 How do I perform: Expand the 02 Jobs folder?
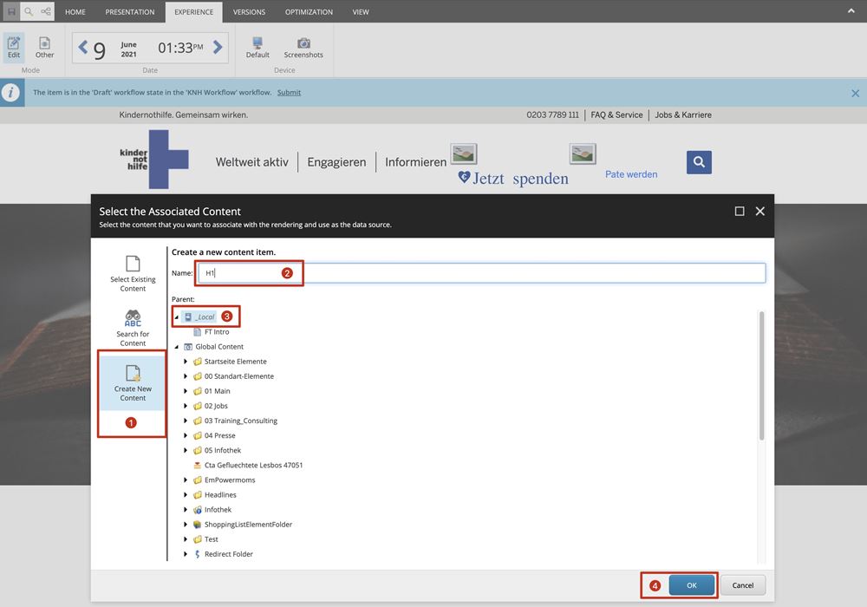pos(186,406)
